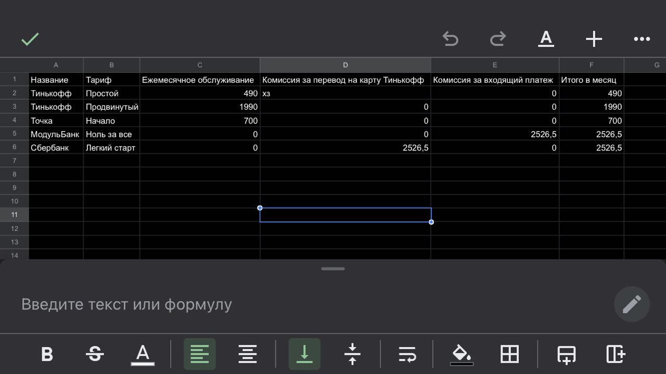Select column G header
The image size is (666, 374).
[x=645, y=65]
